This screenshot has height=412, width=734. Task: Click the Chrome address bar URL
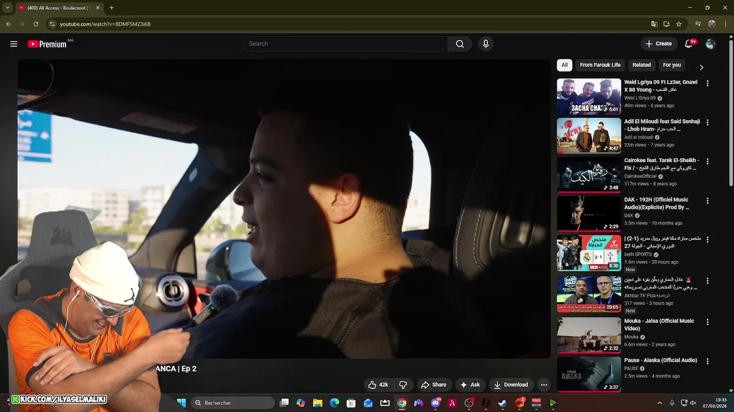tap(105, 24)
